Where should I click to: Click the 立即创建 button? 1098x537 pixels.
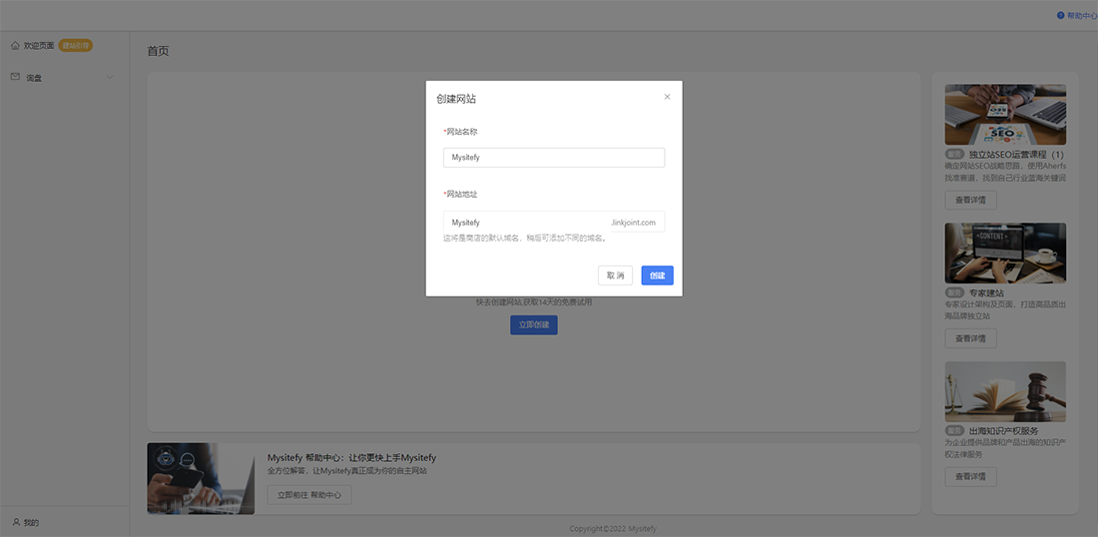click(x=534, y=324)
